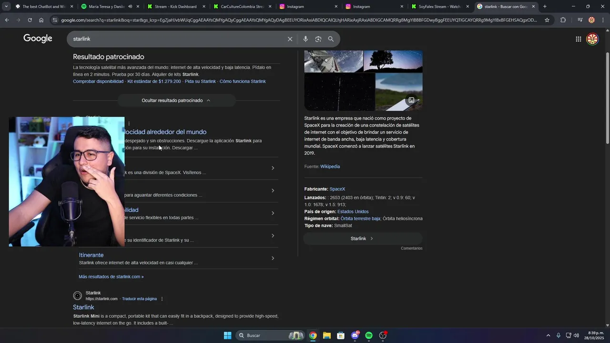Click the Windows taskbar Buscar search box

click(271, 335)
